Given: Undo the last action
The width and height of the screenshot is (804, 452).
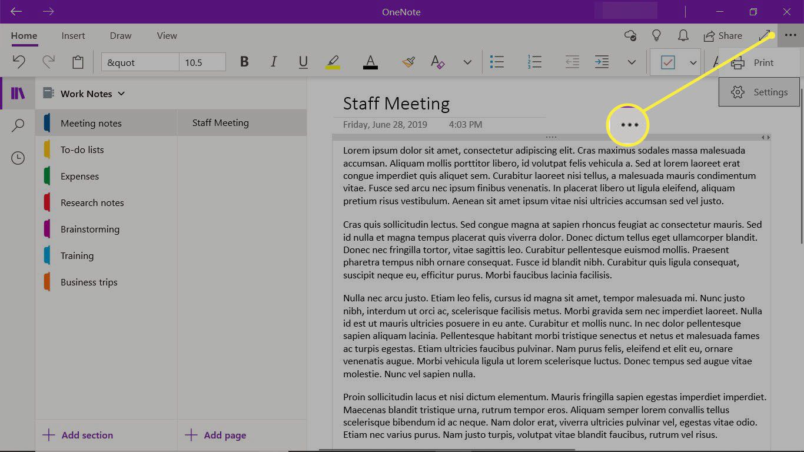Looking at the screenshot, I should [x=19, y=62].
